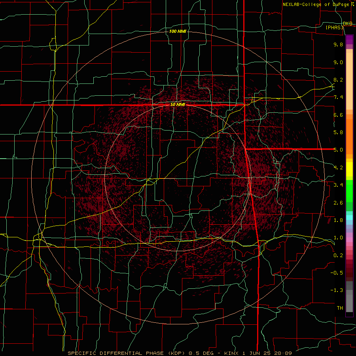Click the 50 NMI range ring label
Image resolution: width=356 pixels, height=356 pixels.
pyautogui.click(x=178, y=105)
